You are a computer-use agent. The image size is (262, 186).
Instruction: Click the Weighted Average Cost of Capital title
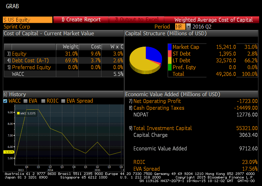214,20
